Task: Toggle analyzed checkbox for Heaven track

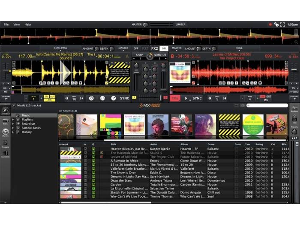Action: [86, 149]
